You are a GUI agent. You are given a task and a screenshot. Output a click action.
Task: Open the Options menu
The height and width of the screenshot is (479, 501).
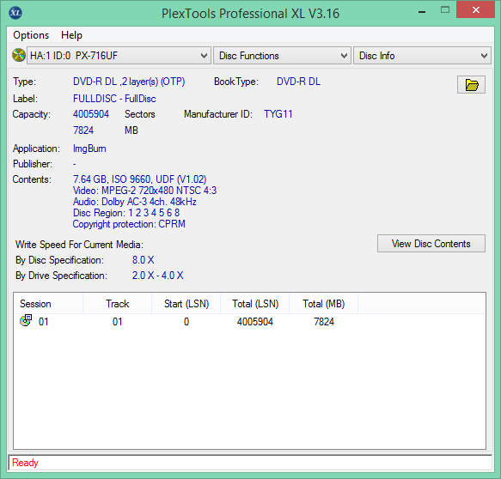point(31,35)
